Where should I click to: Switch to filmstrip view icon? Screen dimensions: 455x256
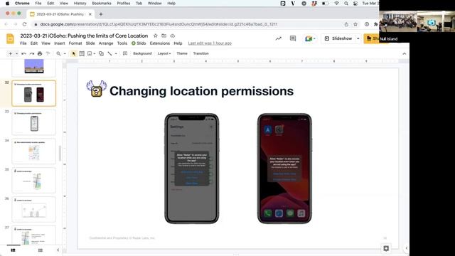13,250
